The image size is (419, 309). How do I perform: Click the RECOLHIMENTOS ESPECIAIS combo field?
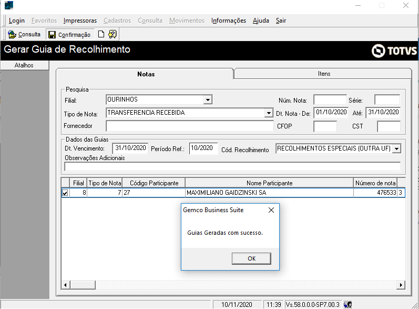(x=338, y=148)
